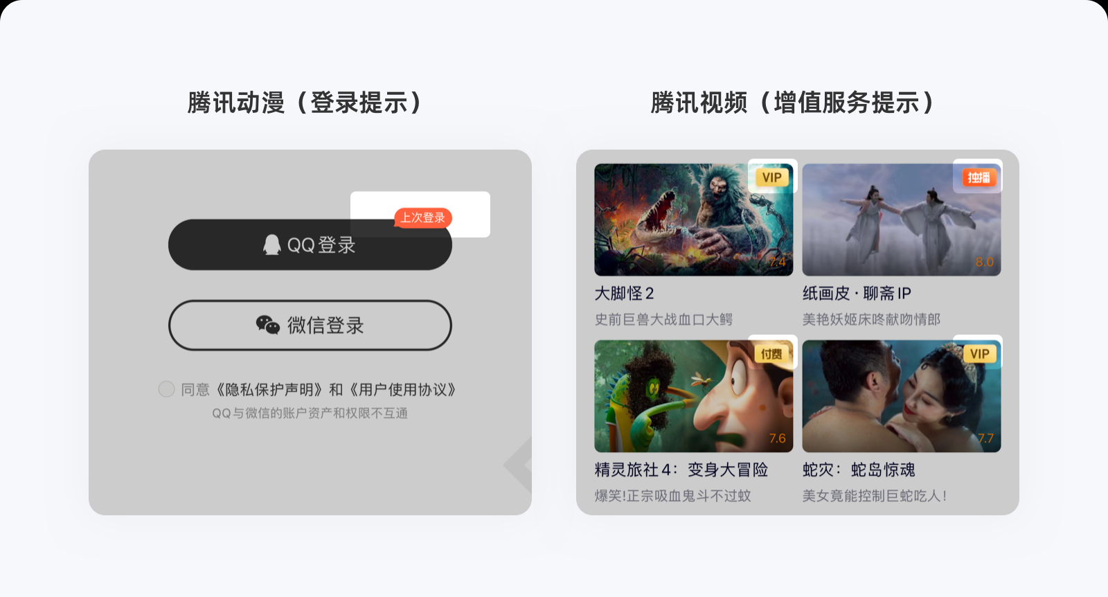Viewport: 1108px width, 597px height.
Task: Click the title 大脚怪 2
Action: click(x=624, y=294)
